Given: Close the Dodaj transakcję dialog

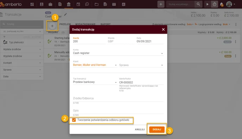Looking at the screenshot, I should 163,29.
